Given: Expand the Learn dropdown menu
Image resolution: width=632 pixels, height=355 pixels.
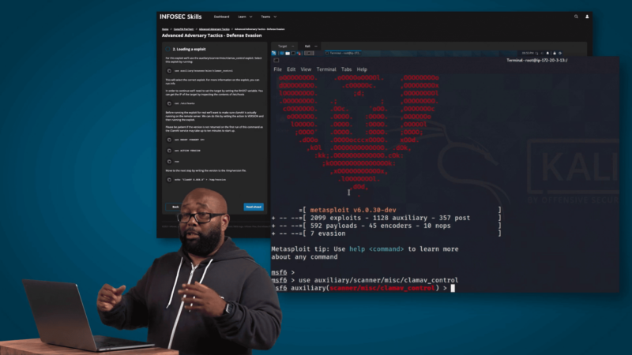Looking at the screenshot, I should [x=246, y=16].
